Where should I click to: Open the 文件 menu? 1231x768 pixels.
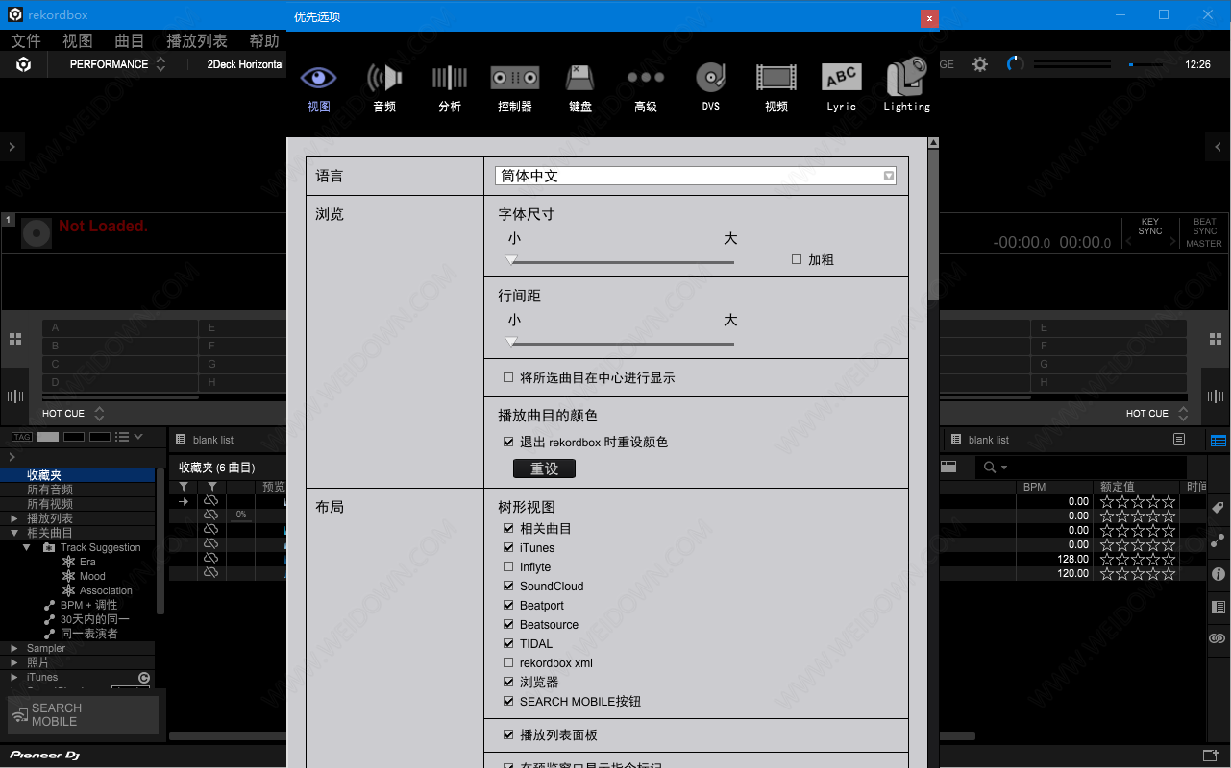(26, 40)
